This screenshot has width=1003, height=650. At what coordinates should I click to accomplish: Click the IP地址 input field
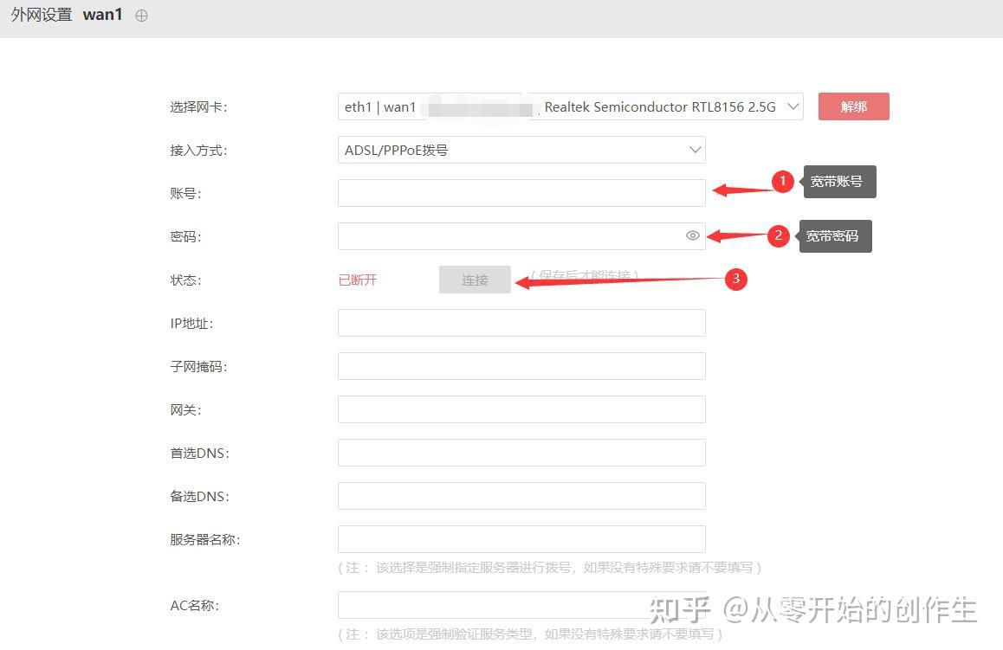tap(521, 322)
